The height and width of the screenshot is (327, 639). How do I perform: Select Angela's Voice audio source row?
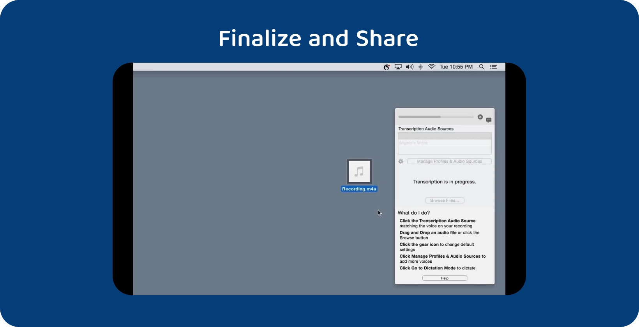(445, 143)
